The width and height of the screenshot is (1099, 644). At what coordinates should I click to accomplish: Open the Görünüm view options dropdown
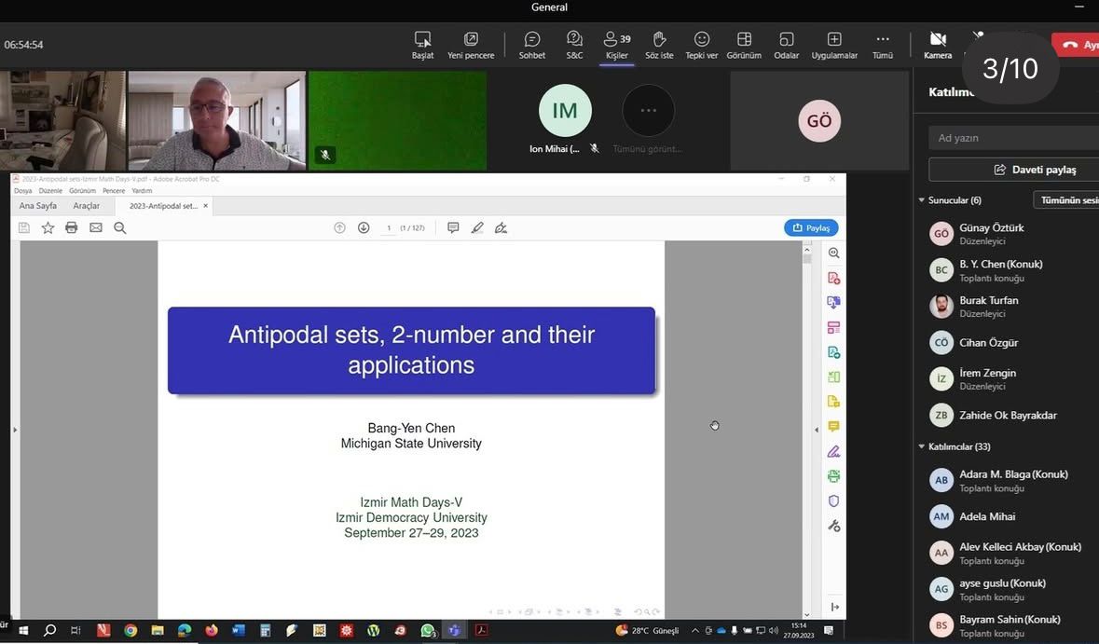pos(744,44)
